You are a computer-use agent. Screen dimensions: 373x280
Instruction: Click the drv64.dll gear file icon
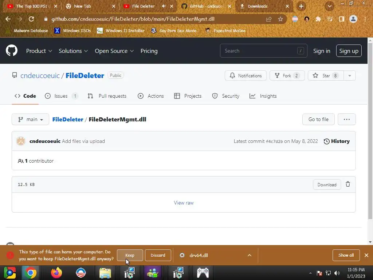click(x=182, y=255)
